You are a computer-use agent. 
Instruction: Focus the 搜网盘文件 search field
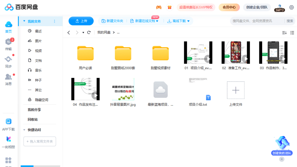pos(257,21)
